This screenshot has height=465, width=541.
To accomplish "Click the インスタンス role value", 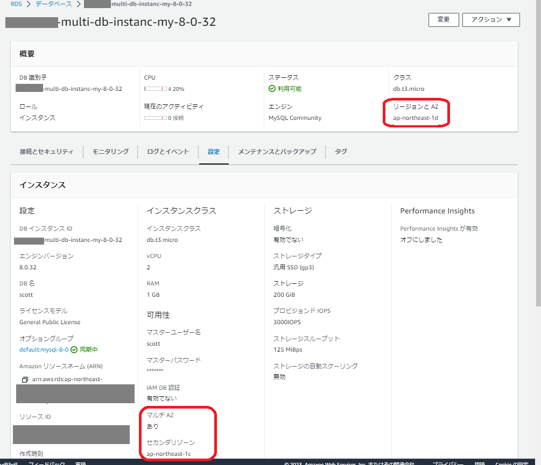I will [x=37, y=118].
